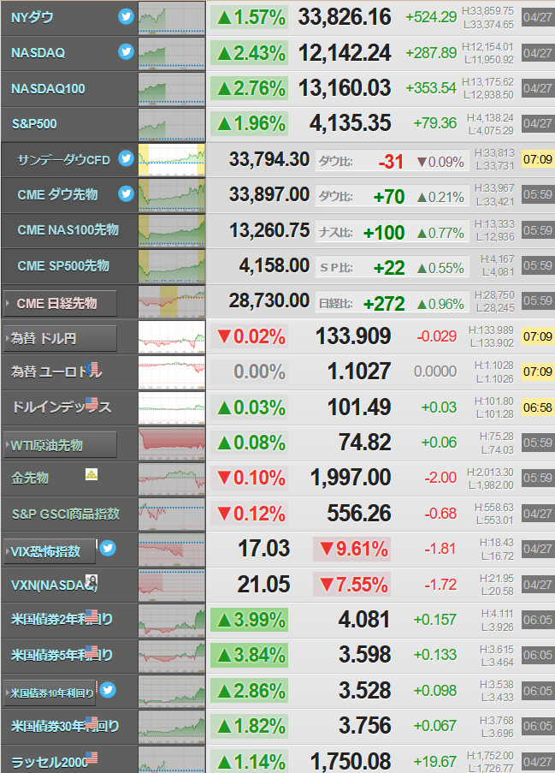View the 米国債券2年利回り mini chart
The width and height of the screenshot is (555, 773).
(171, 621)
